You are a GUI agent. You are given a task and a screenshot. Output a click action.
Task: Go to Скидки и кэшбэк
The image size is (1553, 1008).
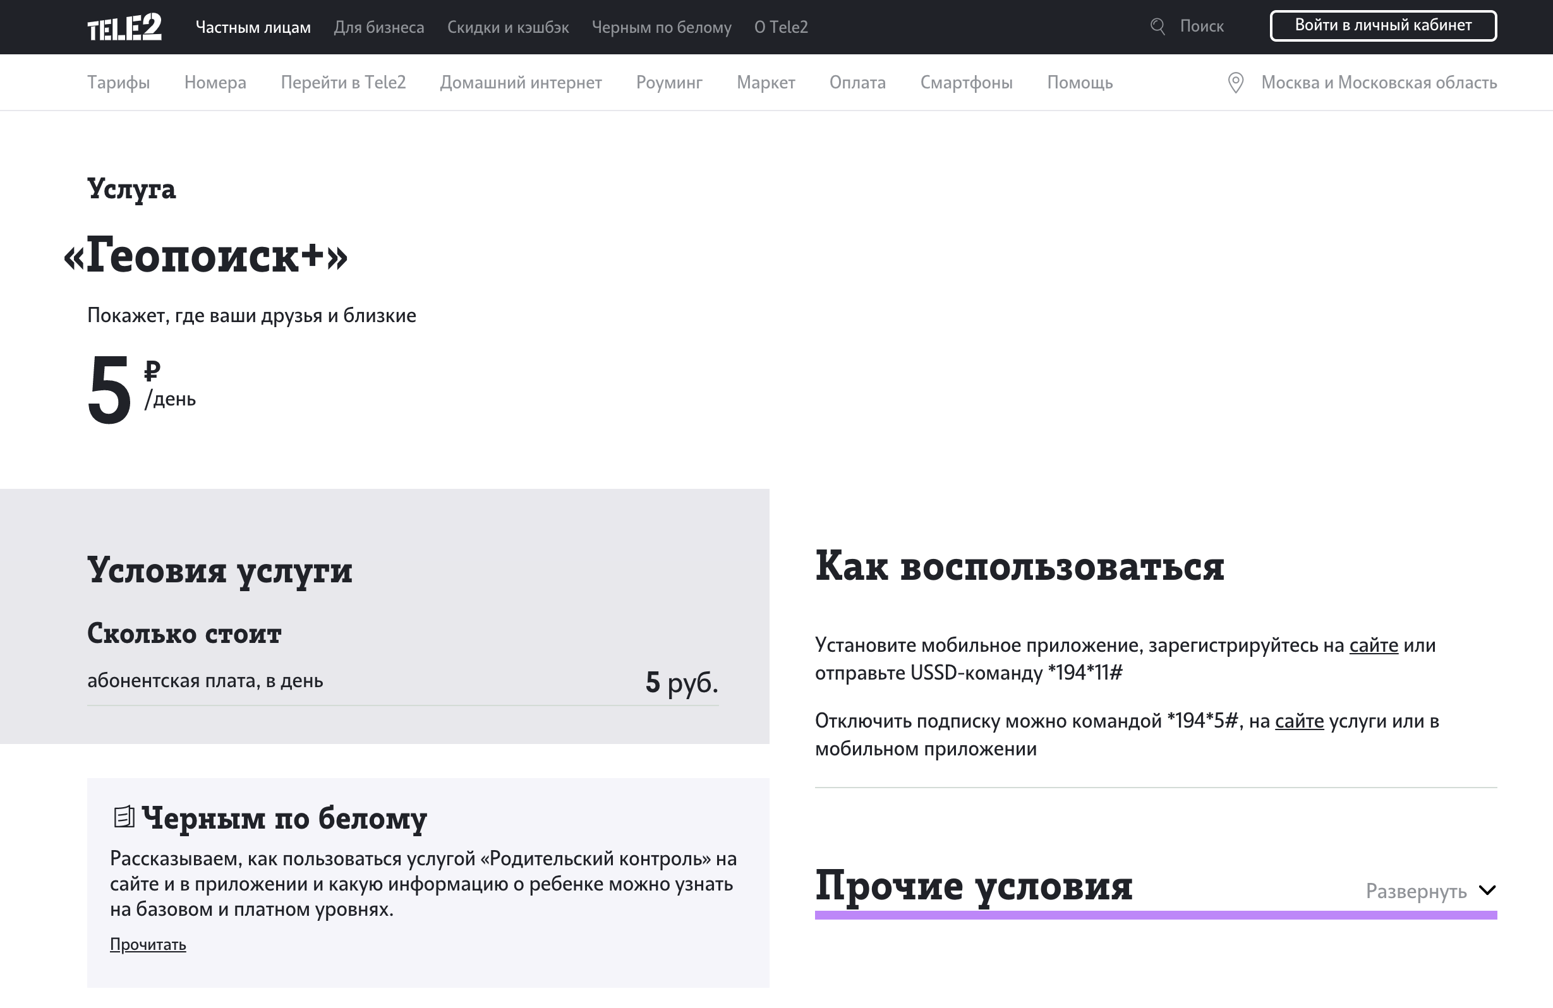coord(507,27)
